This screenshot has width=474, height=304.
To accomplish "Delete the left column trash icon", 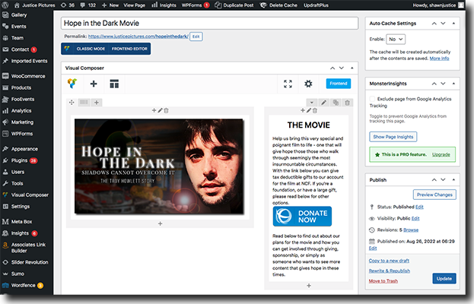I will pos(166,110).
